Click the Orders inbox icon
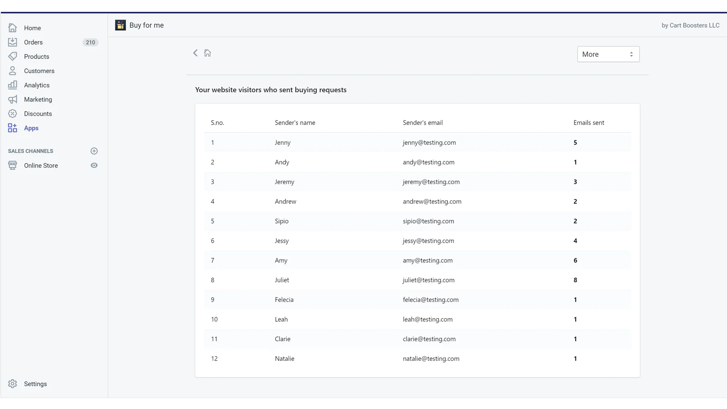 click(13, 42)
